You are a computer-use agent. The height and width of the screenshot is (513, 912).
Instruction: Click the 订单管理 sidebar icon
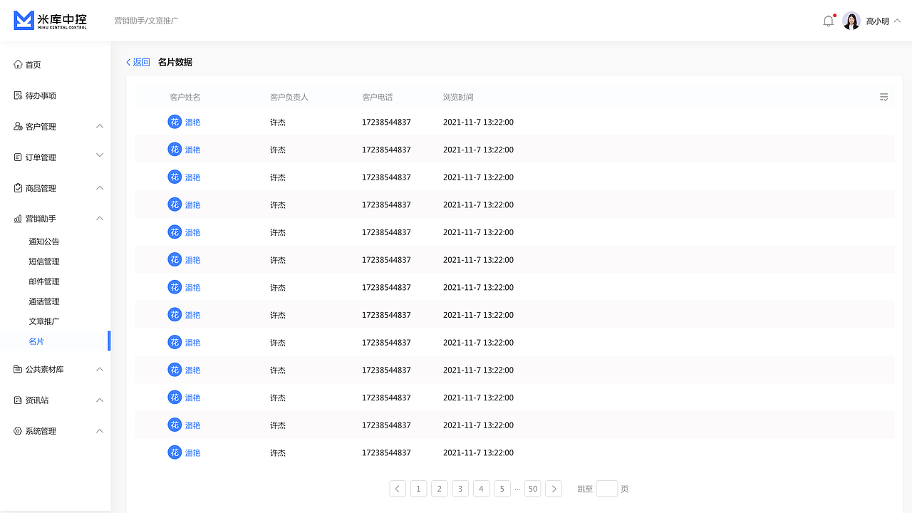pyautogui.click(x=18, y=157)
